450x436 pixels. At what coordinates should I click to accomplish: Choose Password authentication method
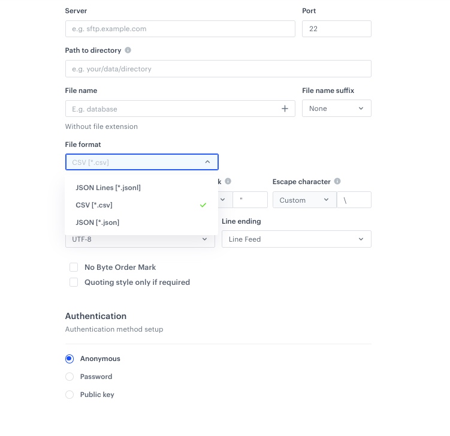(x=70, y=377)
